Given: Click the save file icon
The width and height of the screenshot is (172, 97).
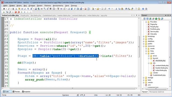Looking at the screenshot, I should [102, 9].
